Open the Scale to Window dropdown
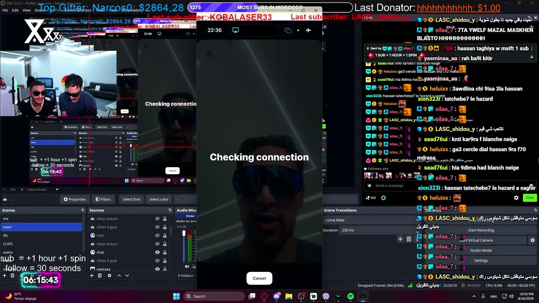 43,189
